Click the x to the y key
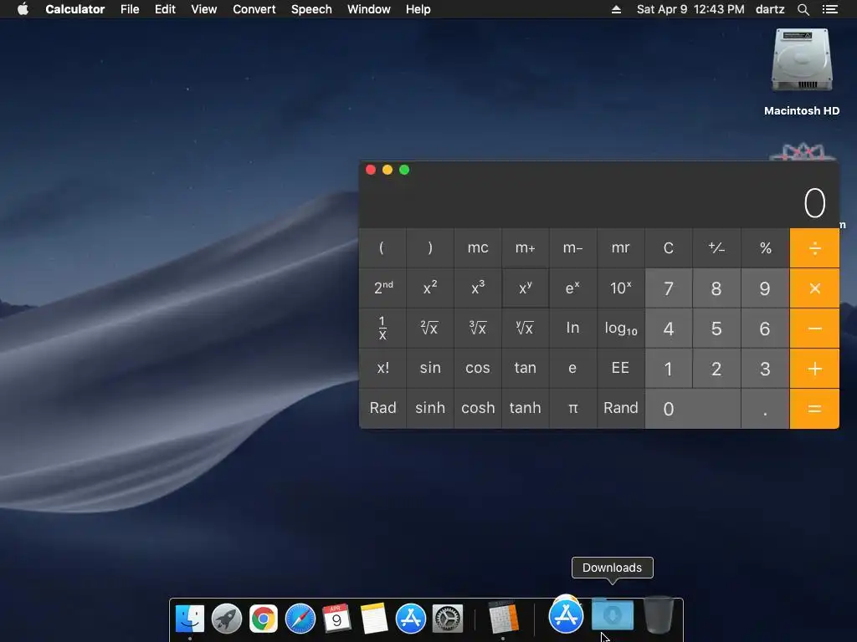The image size is (857, 642). [x=526, y=288]
